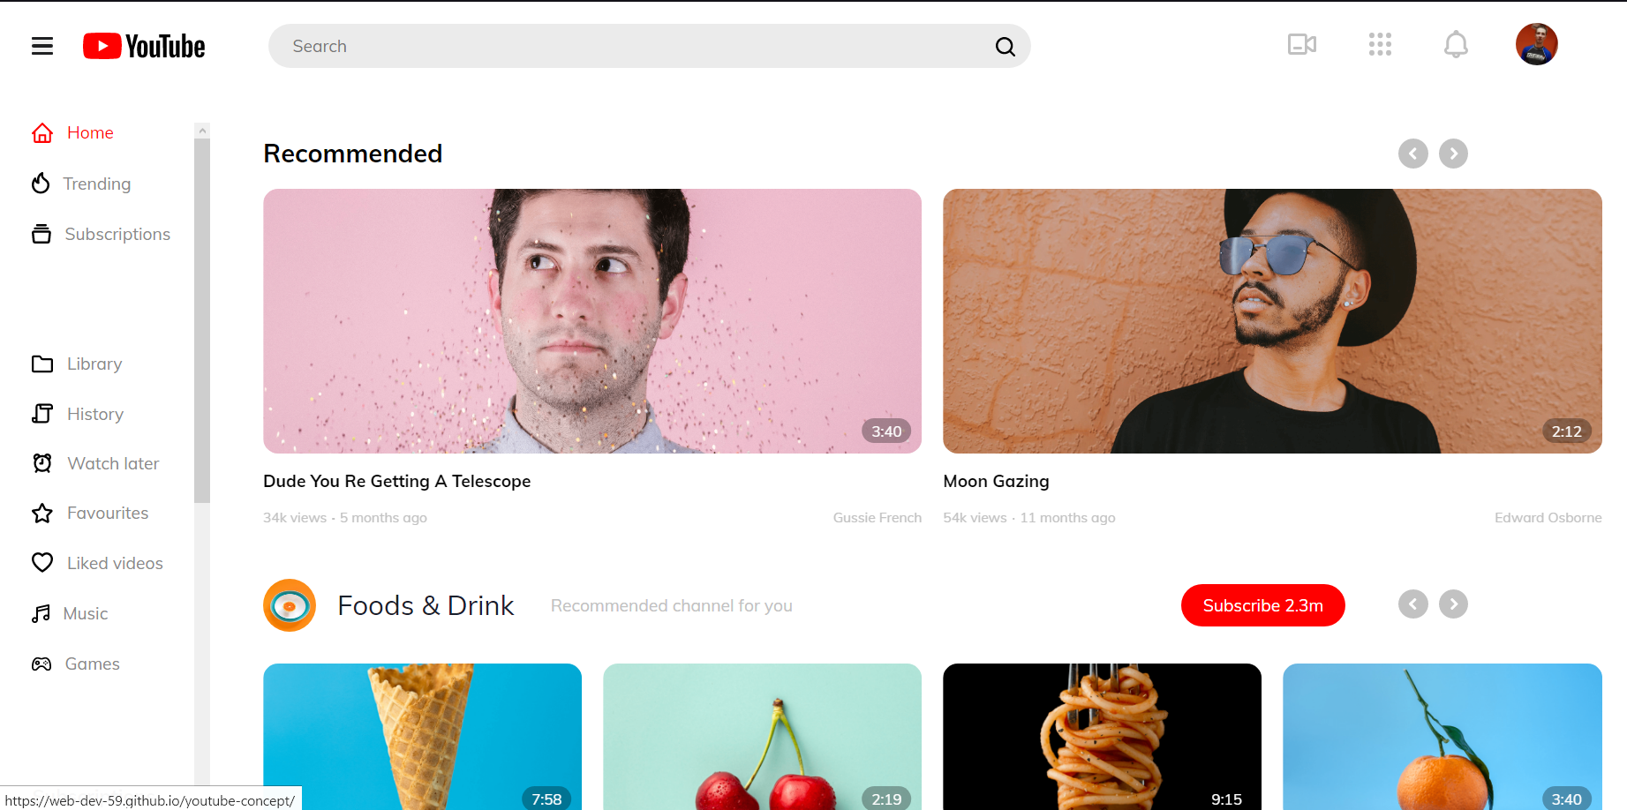Click the Subscribe 2.3m button
The image size is (1627, 810).
click(1263, 605)
